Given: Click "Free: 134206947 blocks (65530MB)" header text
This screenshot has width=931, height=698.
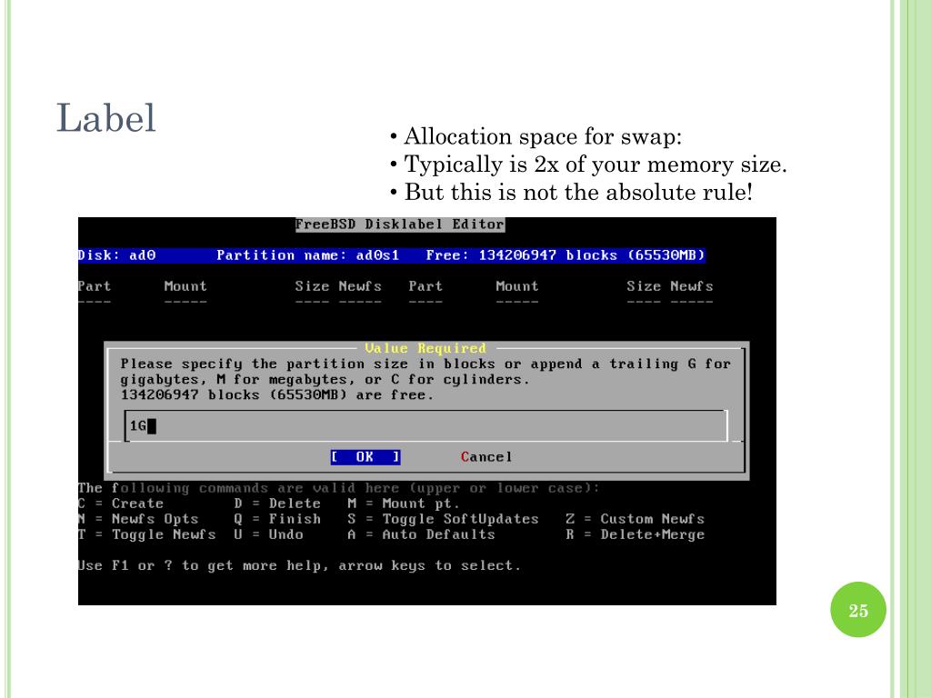Looking at the screenshot, I should [x=566, y=255].
